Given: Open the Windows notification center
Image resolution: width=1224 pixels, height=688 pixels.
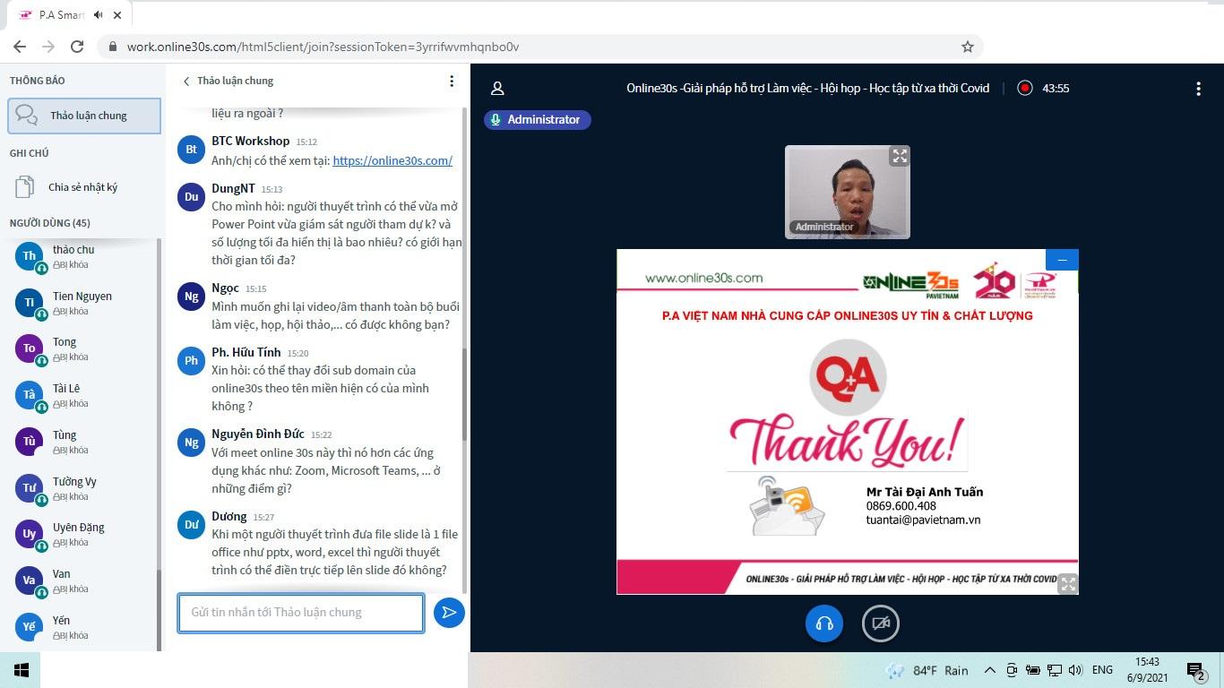Looking at the screenshot, I should click(1196, 670).
